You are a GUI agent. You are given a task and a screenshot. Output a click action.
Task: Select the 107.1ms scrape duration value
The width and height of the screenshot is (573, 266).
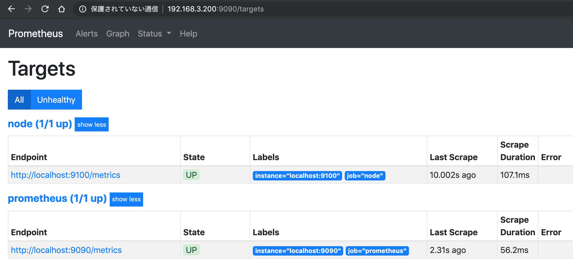(x=515, y=175)
